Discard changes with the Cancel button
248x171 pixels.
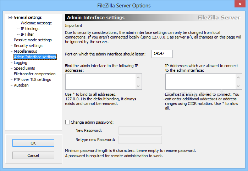[33, 155]
